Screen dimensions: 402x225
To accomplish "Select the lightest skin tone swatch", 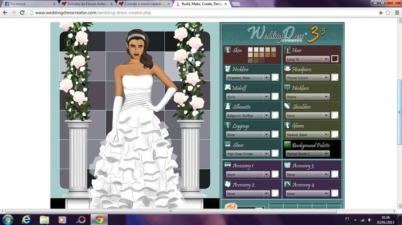I will (250, 50).
